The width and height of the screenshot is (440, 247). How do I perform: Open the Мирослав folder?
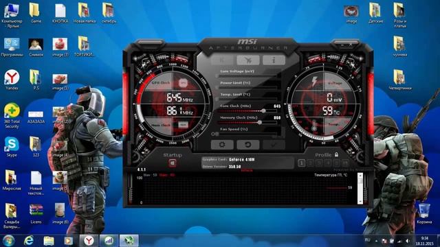pos(12,180)
